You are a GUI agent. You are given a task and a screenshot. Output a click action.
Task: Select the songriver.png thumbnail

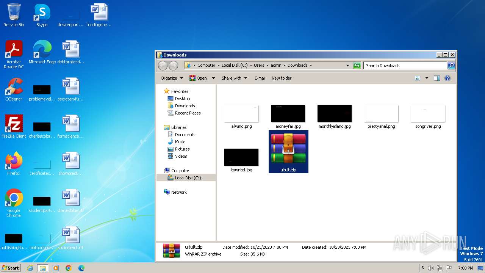tap(428, 117)
